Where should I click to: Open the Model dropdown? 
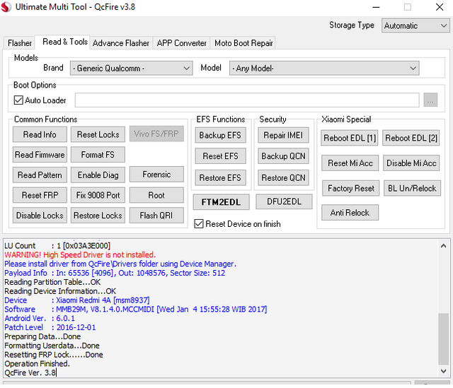324,69
